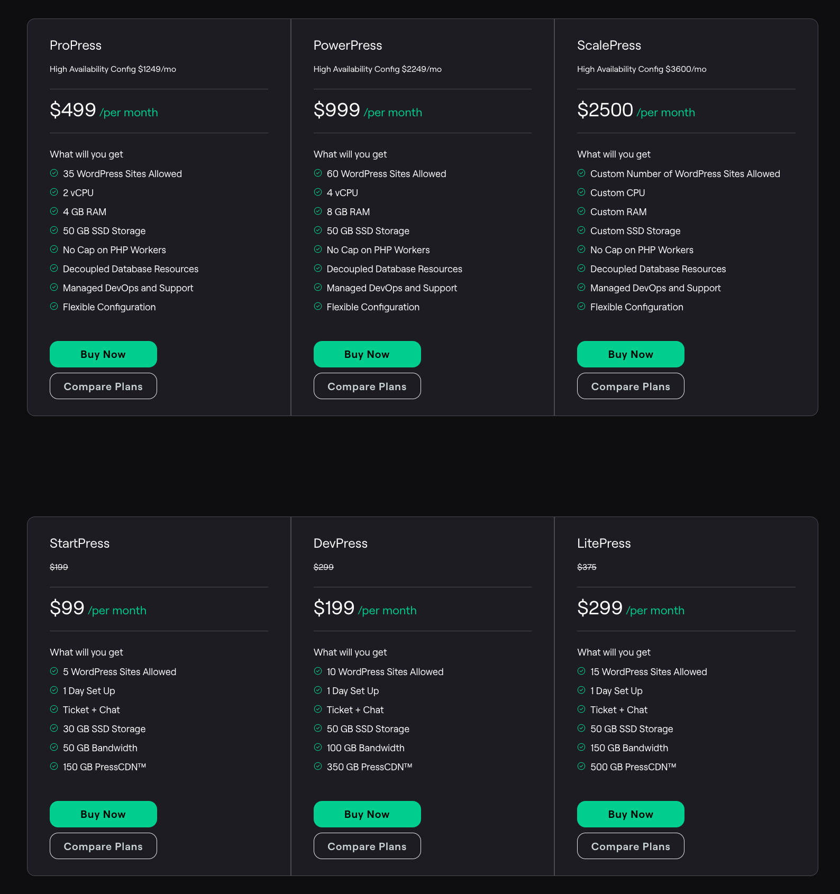Image resolution: width=840 pixels, height=894 pixels.
Task: Select the checkmark beside 60 WordPress Sites Allowed
Action: pos(318,173)
